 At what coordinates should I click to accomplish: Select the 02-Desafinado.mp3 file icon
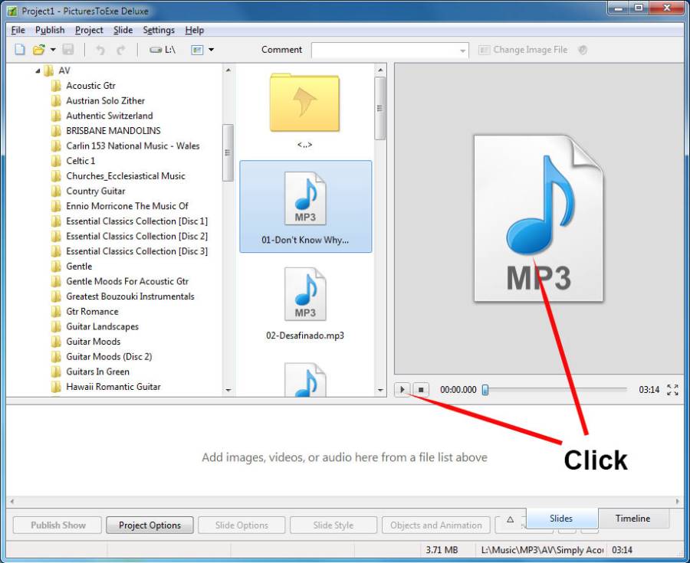click(304, 295)
